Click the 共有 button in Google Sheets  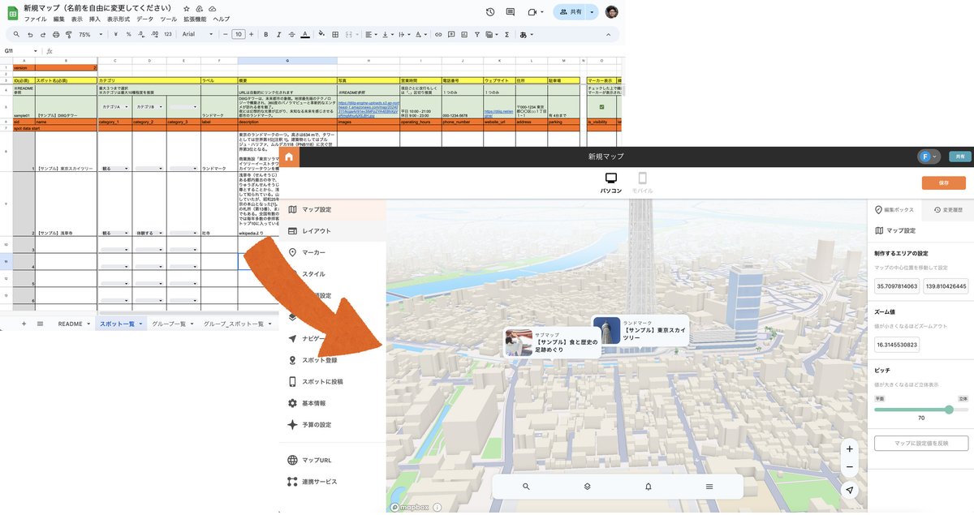[x=571, y=12]
